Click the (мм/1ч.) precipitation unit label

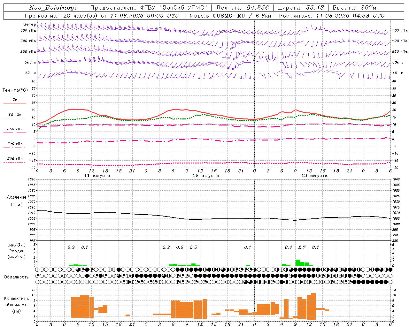17,257
